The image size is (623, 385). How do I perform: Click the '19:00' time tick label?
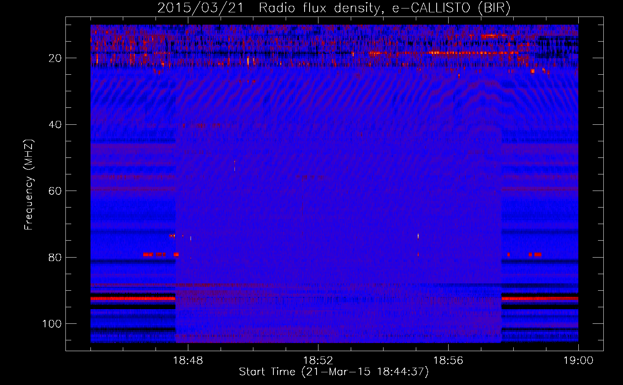(578, 361)
